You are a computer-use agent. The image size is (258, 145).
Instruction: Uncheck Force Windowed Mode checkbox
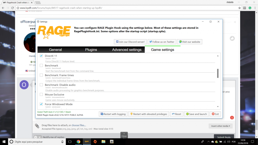coord(41,104)
